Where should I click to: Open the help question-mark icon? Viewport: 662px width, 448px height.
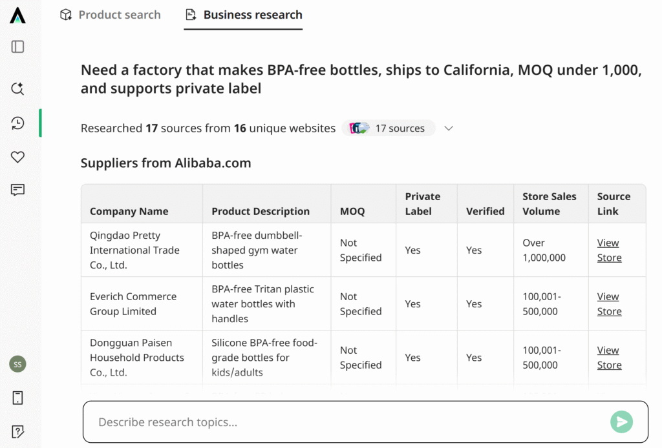click(17, 432)
